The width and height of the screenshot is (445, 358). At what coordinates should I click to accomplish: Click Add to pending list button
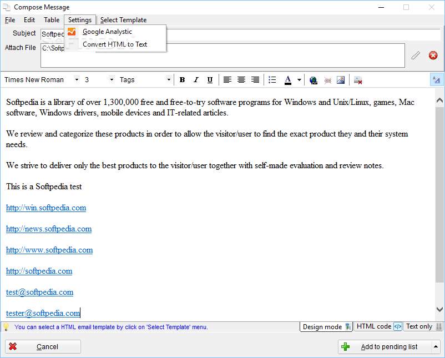[385, 347]
